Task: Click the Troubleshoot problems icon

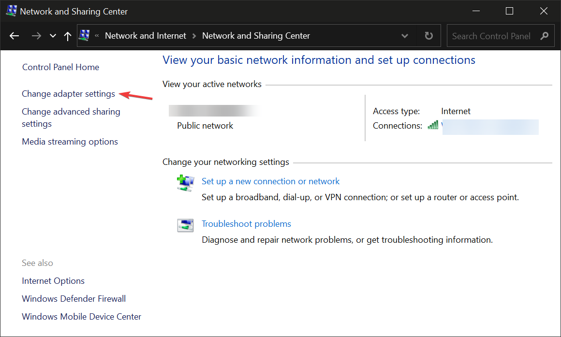Action: [185, 225]
